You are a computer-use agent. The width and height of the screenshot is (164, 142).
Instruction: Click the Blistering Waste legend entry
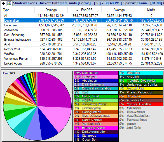coord(96,128)
